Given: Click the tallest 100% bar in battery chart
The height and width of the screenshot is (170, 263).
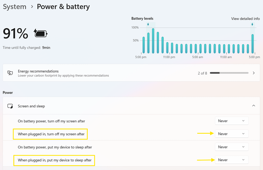Looking at the screenshot, I should [x=153, y=41].
